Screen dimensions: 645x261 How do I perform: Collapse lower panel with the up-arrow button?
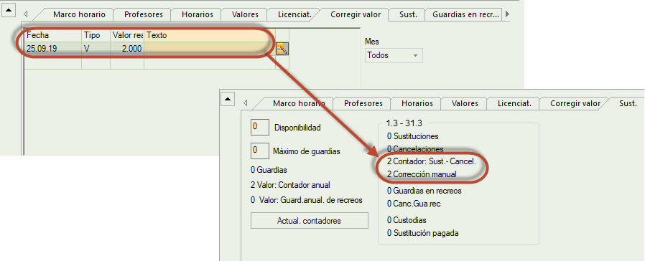click(228, 98)
